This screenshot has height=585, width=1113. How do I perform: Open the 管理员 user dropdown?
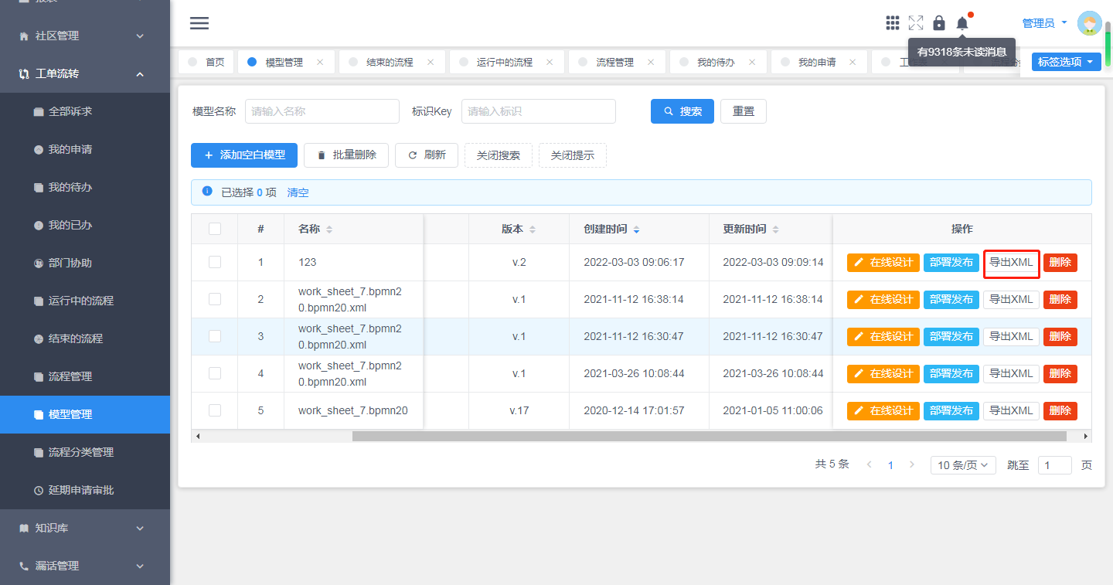click(x=1044, y=23)
